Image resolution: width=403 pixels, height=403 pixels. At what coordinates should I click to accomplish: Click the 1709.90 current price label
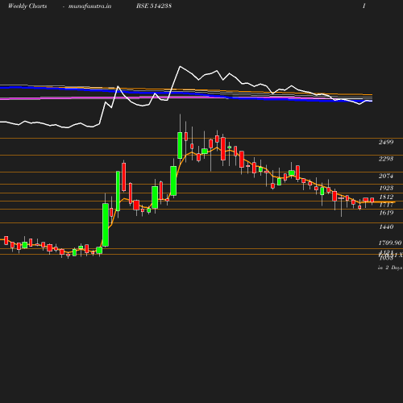pyautogui.click(x=390, y=243)
